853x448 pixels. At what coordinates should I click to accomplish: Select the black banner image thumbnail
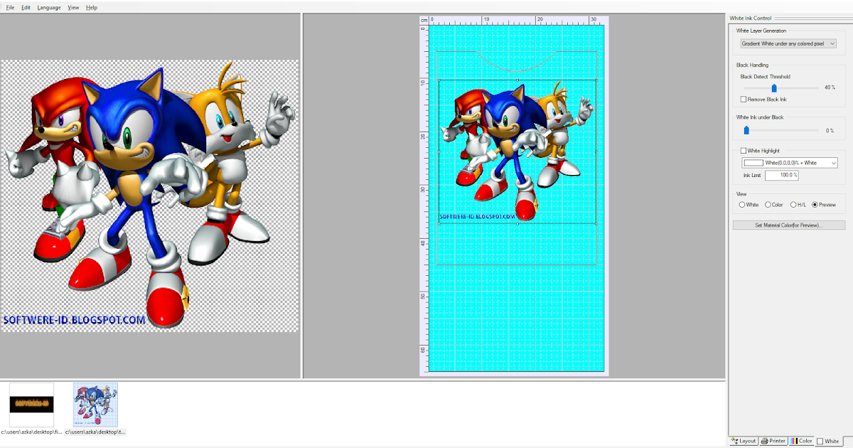pos(31,404)
